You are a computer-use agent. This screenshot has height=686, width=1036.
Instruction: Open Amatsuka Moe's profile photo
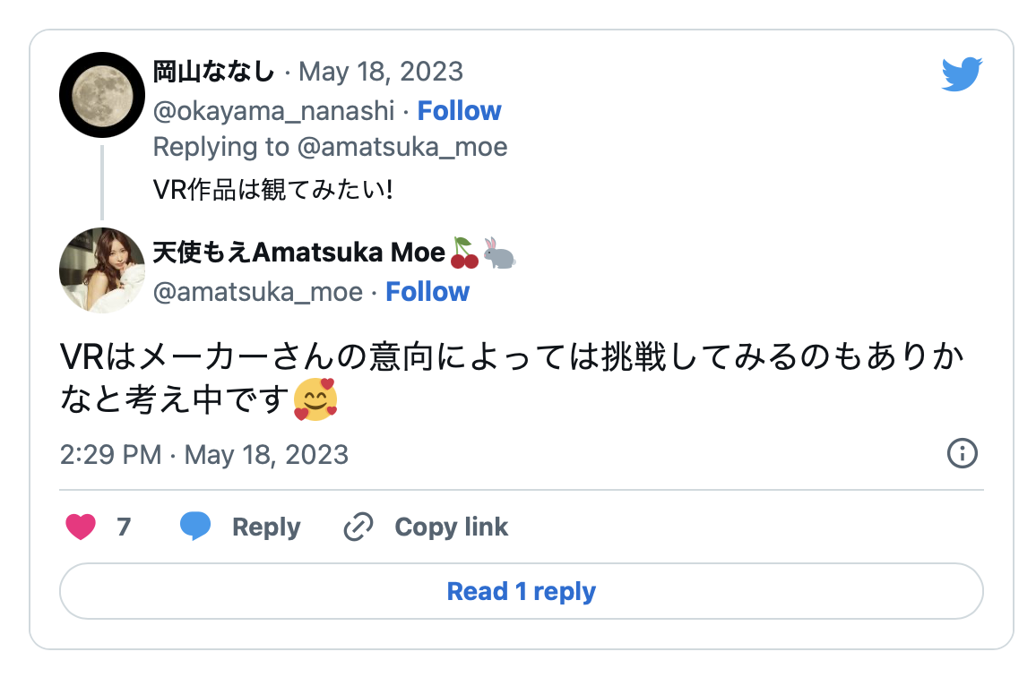tap(102, 270)
